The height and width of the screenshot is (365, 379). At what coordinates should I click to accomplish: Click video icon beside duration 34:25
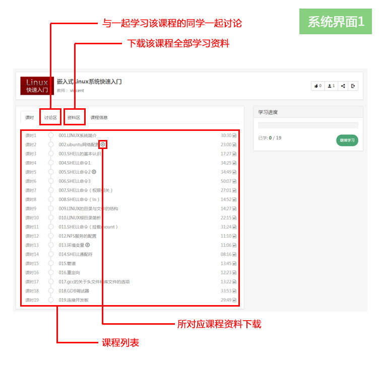(x=234, y=163)
